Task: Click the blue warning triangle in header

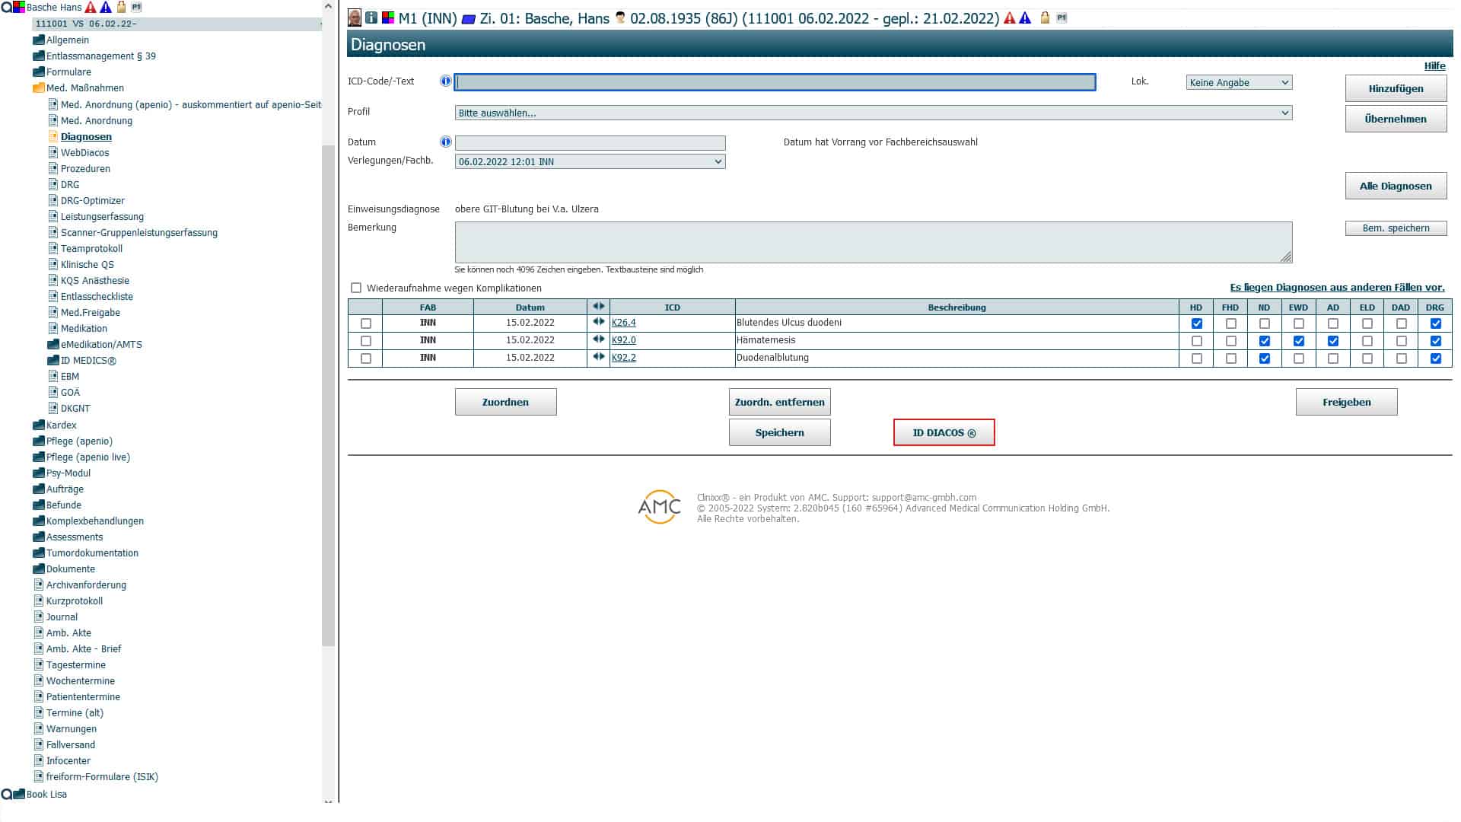Action: (1025, 18)
